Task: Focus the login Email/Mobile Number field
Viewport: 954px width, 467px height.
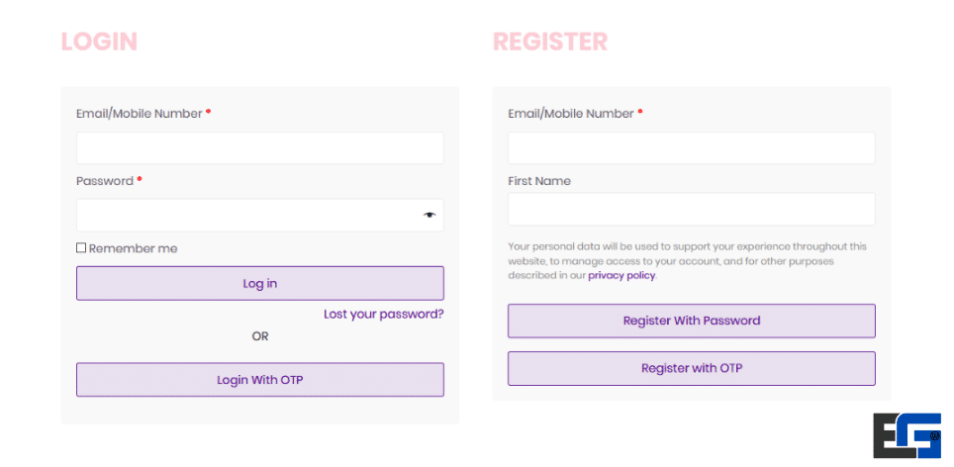Action: pos(259,148)
